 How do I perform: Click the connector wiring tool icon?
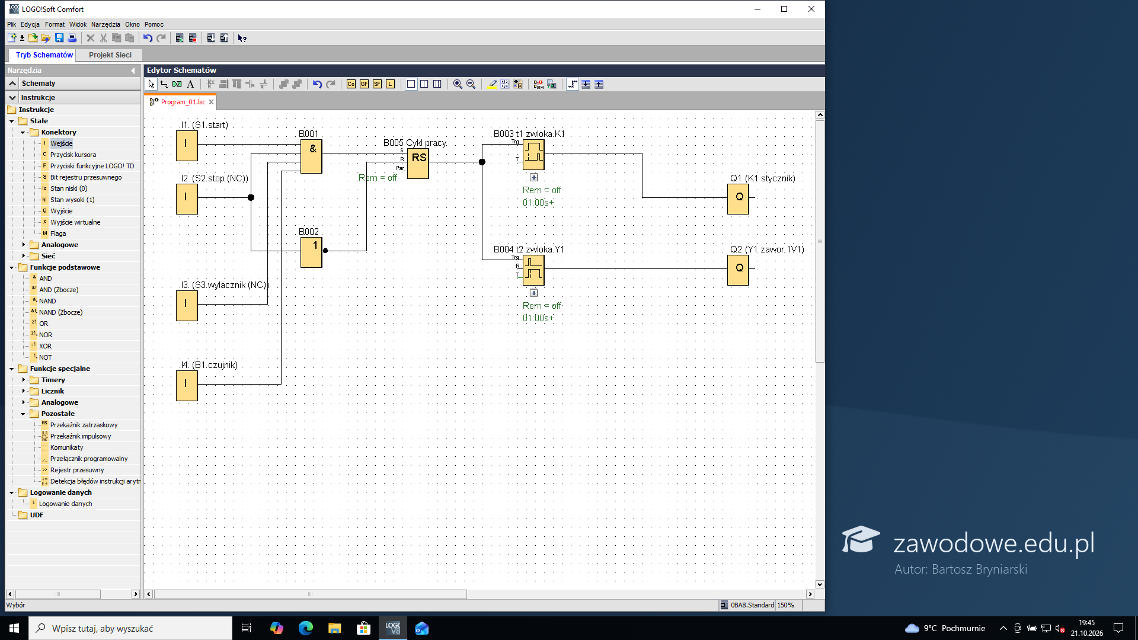coord(164,84)
